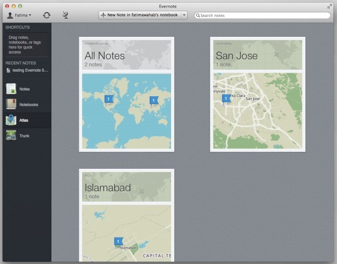Screen dimensions: 337x264
Task: Click the SHORTCUTS section heading
Action: pyautogui.click(x=18, y=27)
